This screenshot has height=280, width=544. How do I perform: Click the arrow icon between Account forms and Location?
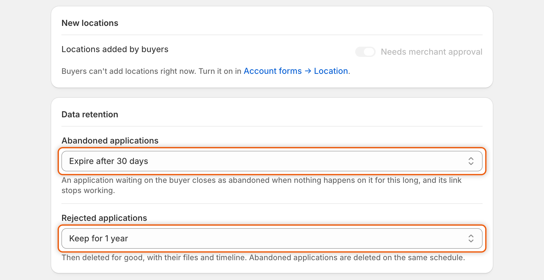(x=308, y=71)
